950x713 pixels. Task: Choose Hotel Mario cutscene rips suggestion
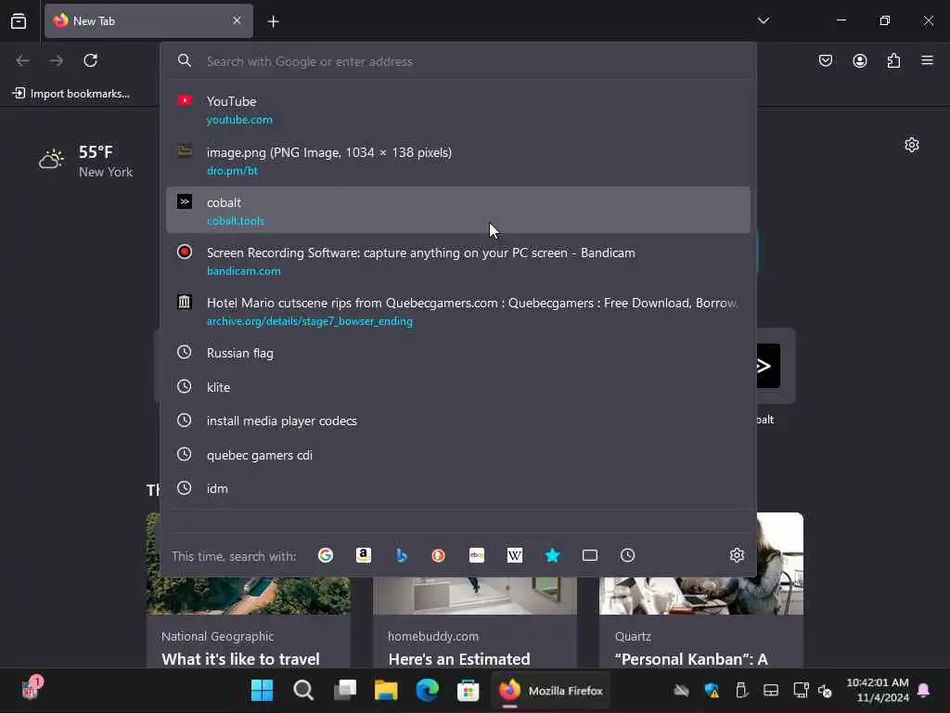[x=458, y=311]
